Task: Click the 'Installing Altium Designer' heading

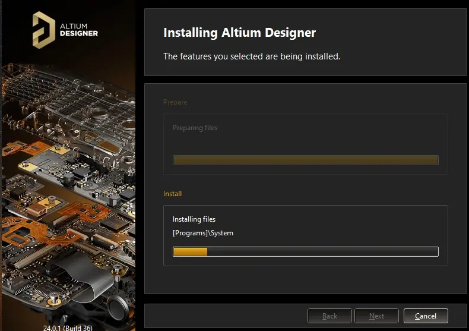Action: 240,33
